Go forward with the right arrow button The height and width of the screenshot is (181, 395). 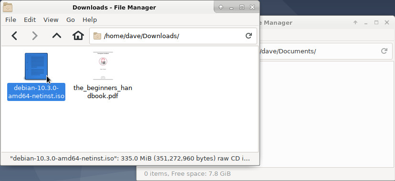click(35, 36)
